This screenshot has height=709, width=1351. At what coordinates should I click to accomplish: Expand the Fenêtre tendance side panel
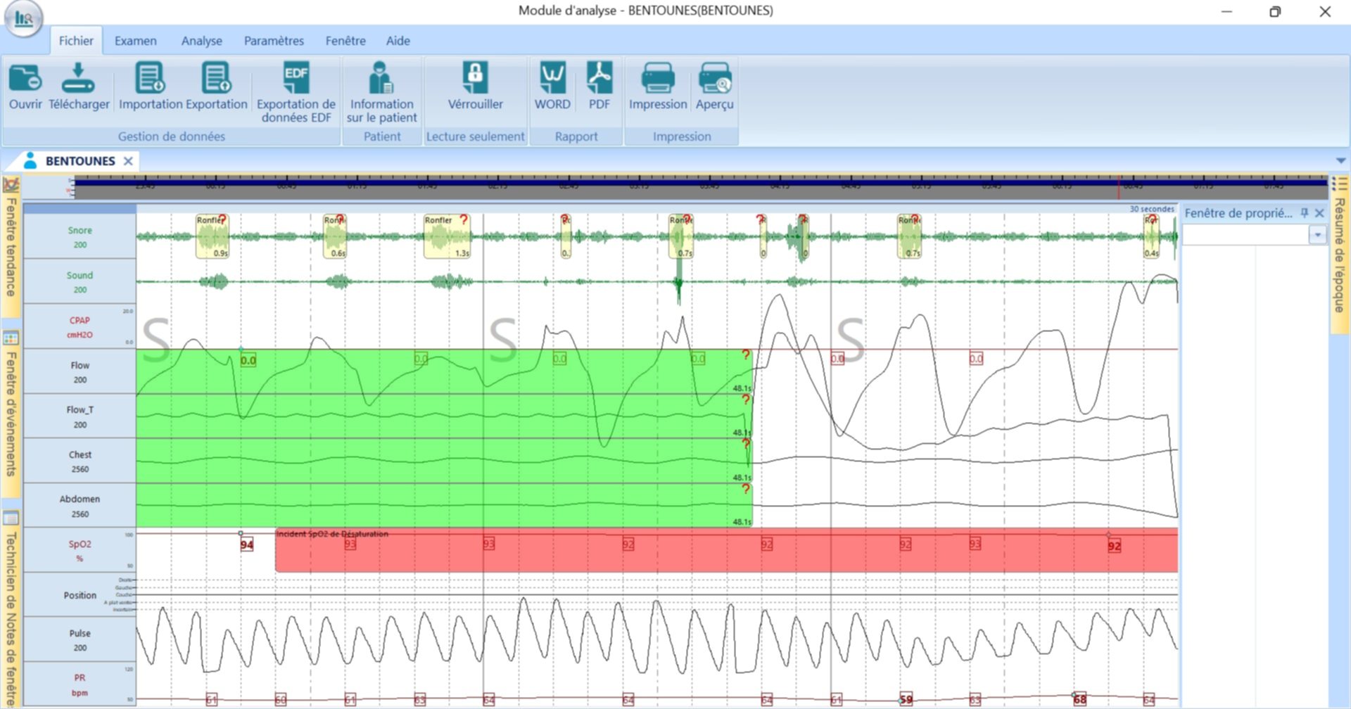(x=11, y=246)
